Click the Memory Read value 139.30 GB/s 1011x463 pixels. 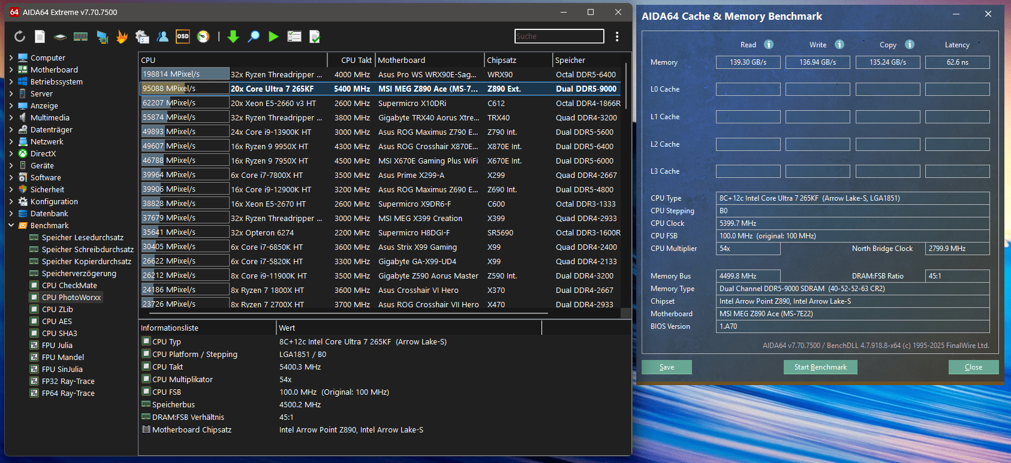coord(748,62)
